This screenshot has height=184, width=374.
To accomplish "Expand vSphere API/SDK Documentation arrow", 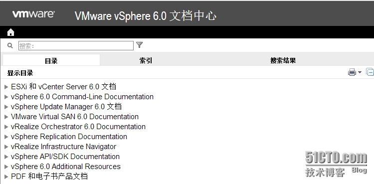I will [6, 157].
